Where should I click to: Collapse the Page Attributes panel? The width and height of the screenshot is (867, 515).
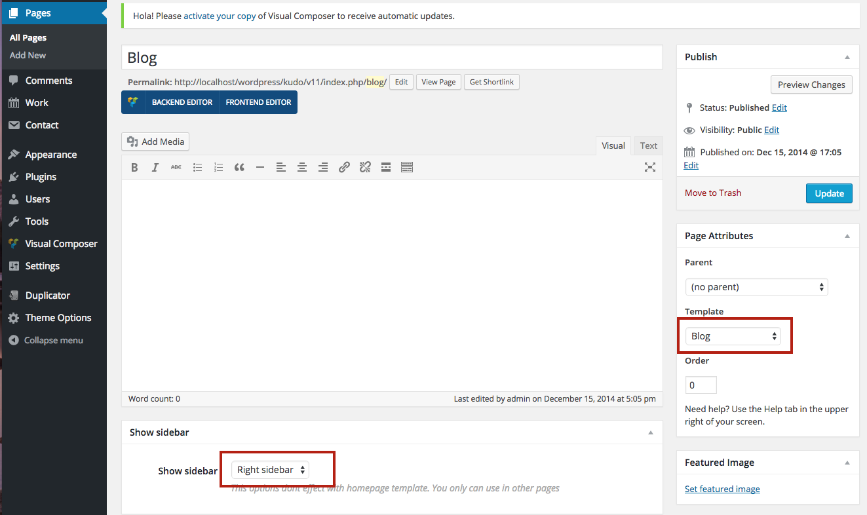(x=847, y=236)
